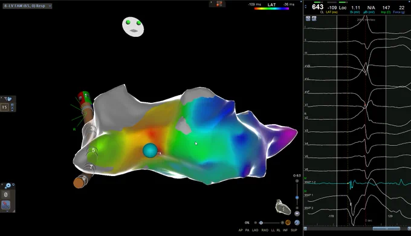
Task: Click the heart filter icon in left panel
Action: pyautogui.click(x=8, y=99)
